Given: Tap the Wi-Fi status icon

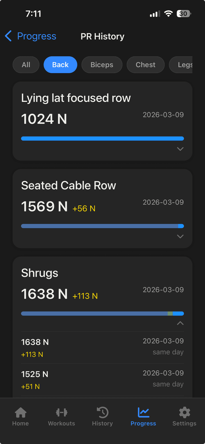Looking at the screenshot, I should tap(168, 14).
